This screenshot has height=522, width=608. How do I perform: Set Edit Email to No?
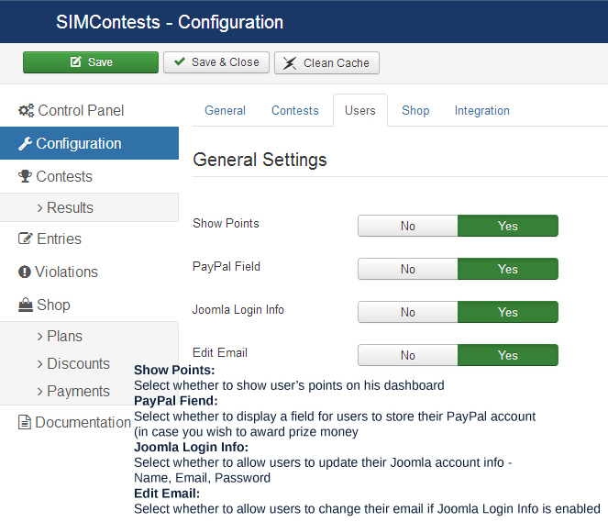[x=408, y=355]
